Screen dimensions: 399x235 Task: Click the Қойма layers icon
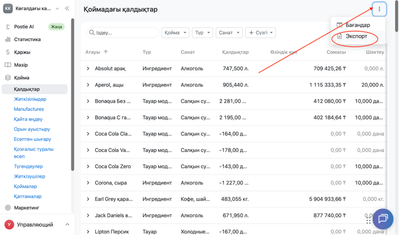(8, 78)
